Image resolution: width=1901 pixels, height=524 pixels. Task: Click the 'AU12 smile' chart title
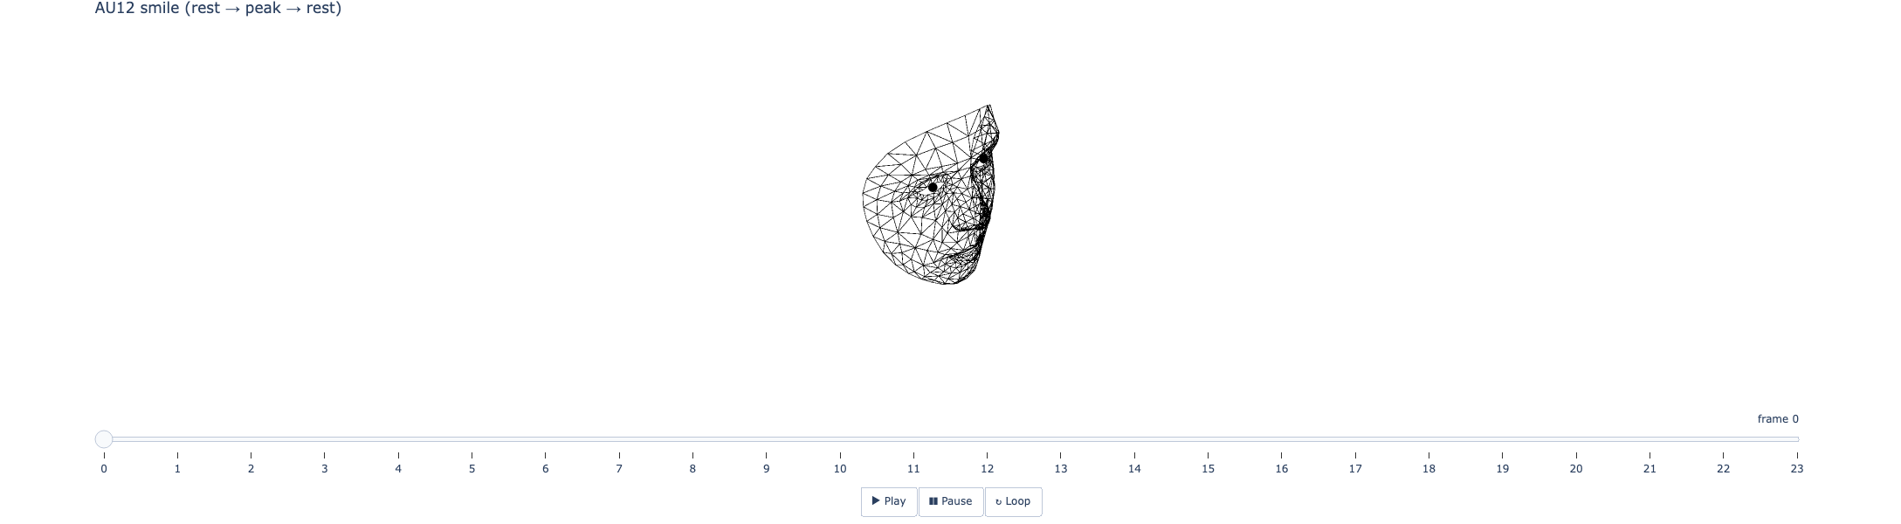tap(218, 9)
